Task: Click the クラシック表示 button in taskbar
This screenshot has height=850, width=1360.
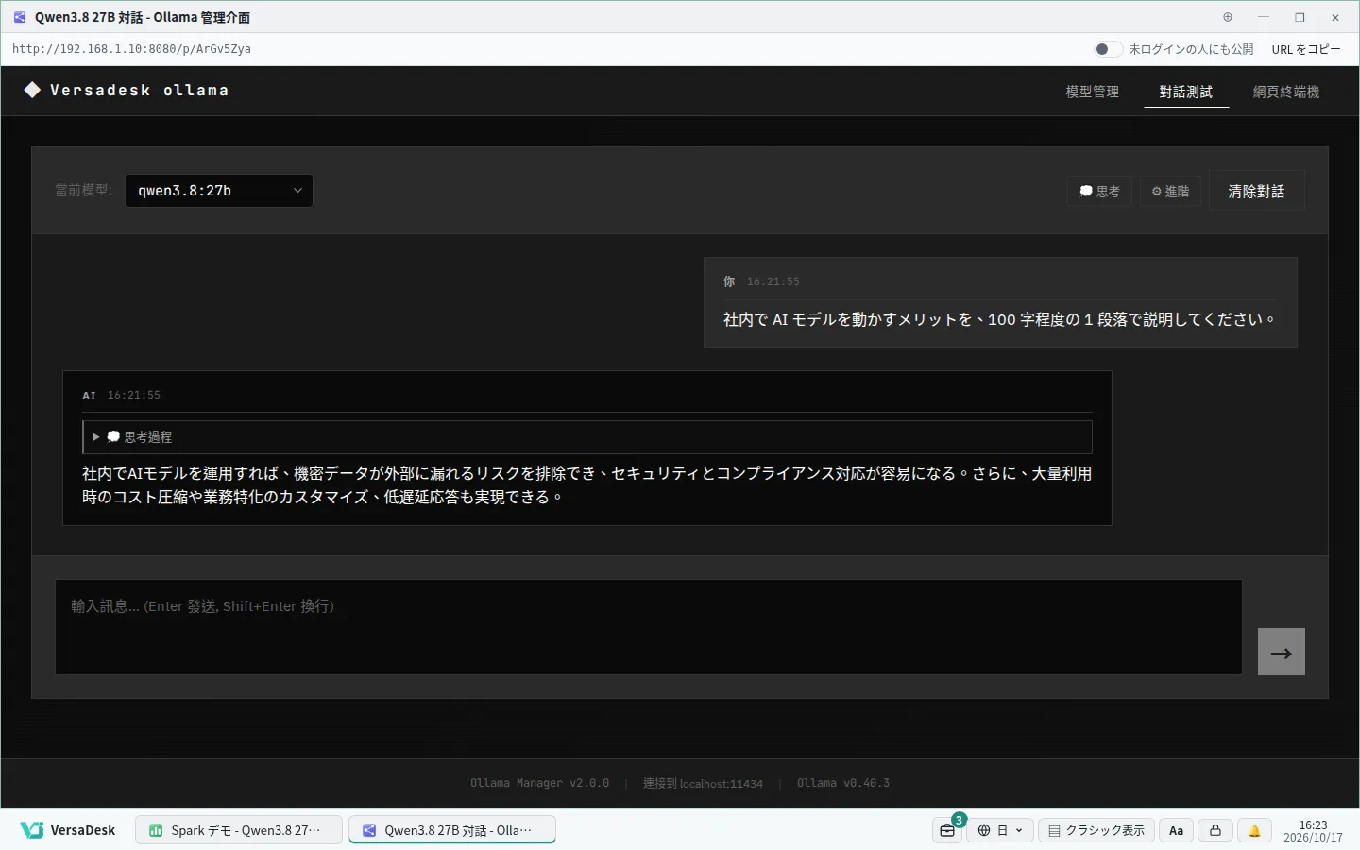Action: 1096,830
